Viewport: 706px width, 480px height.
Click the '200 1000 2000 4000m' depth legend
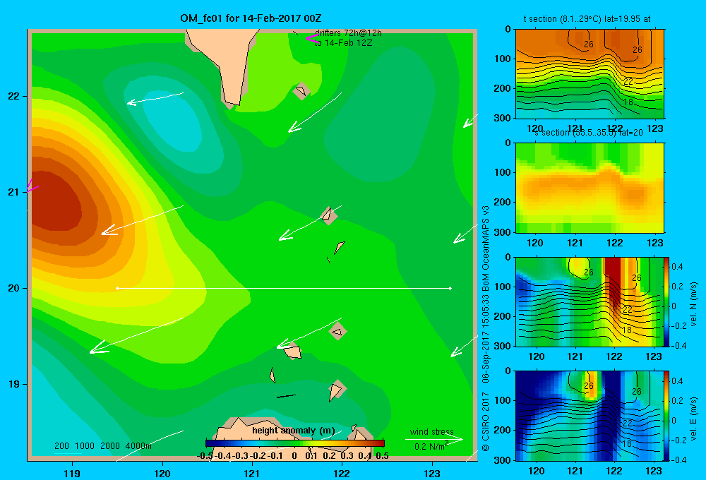(x=103, y=446)
